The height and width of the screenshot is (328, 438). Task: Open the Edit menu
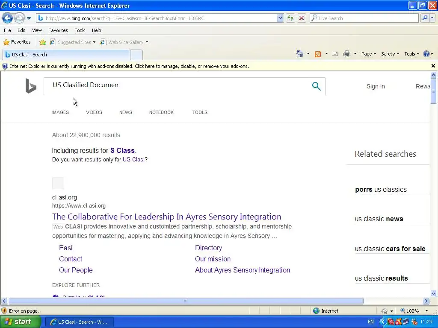click(21, 30)
